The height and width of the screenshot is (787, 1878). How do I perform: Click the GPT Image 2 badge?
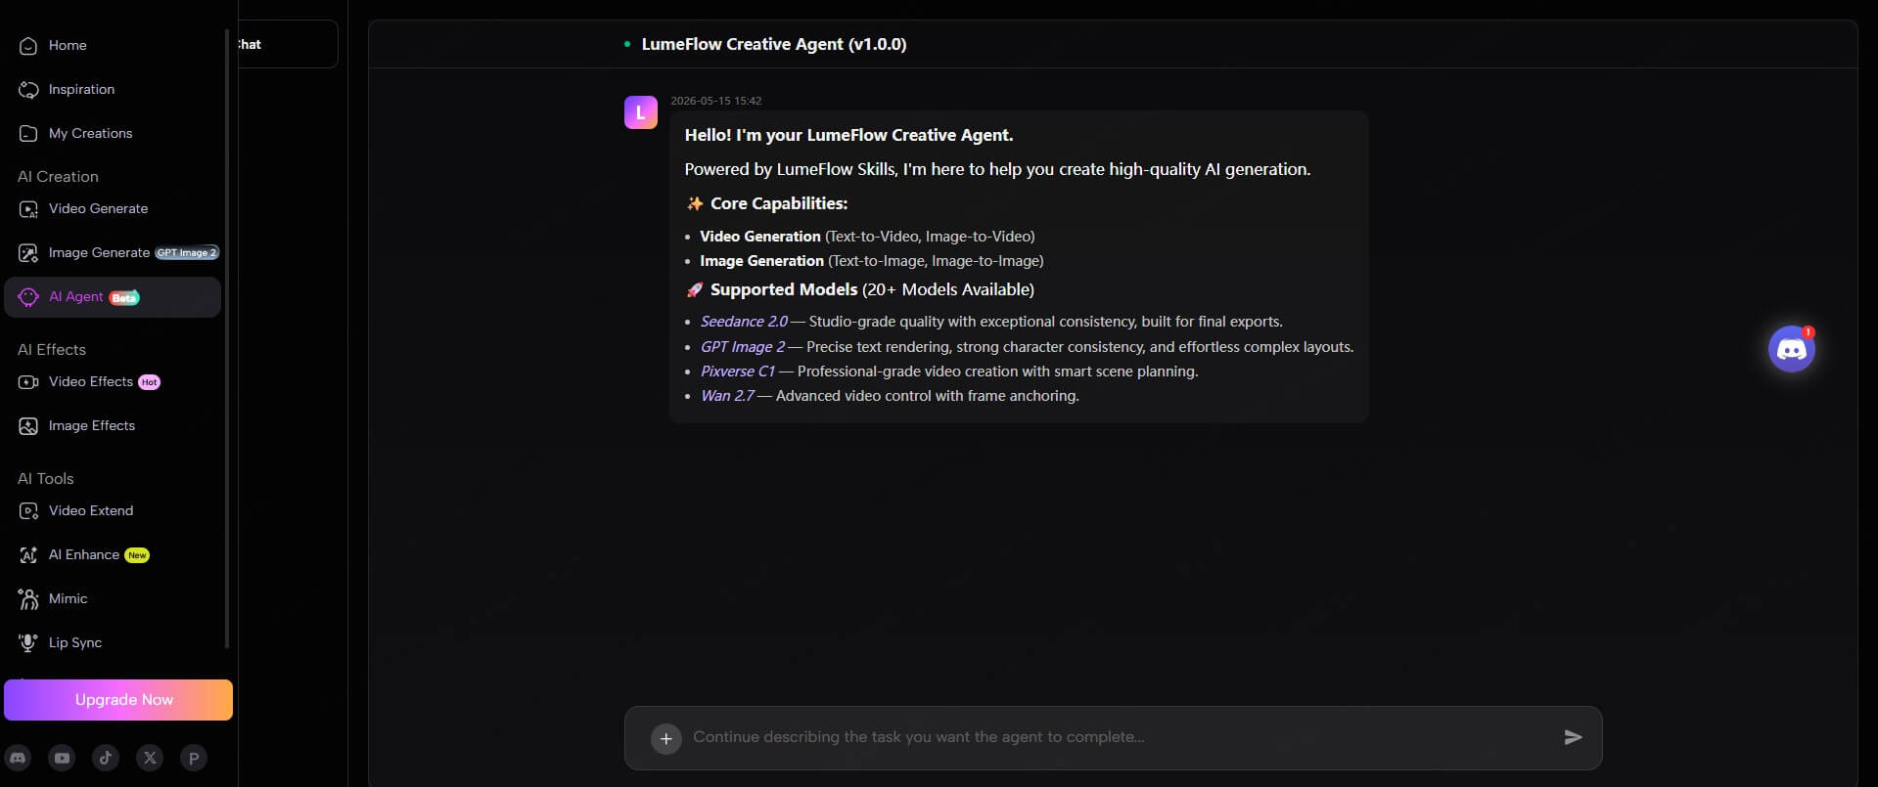click(187, 253)
